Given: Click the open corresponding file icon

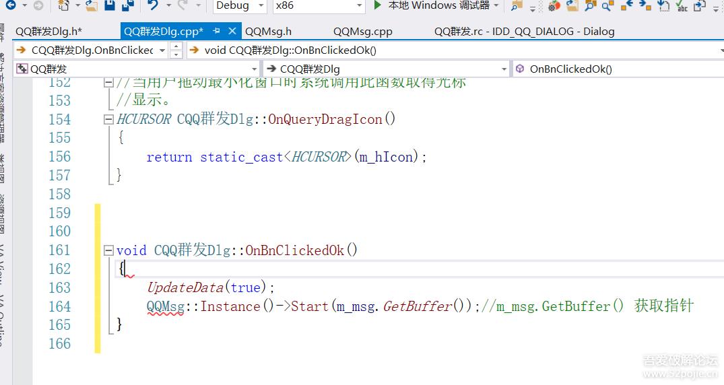Looking at the screenshot, I should 700,5.
